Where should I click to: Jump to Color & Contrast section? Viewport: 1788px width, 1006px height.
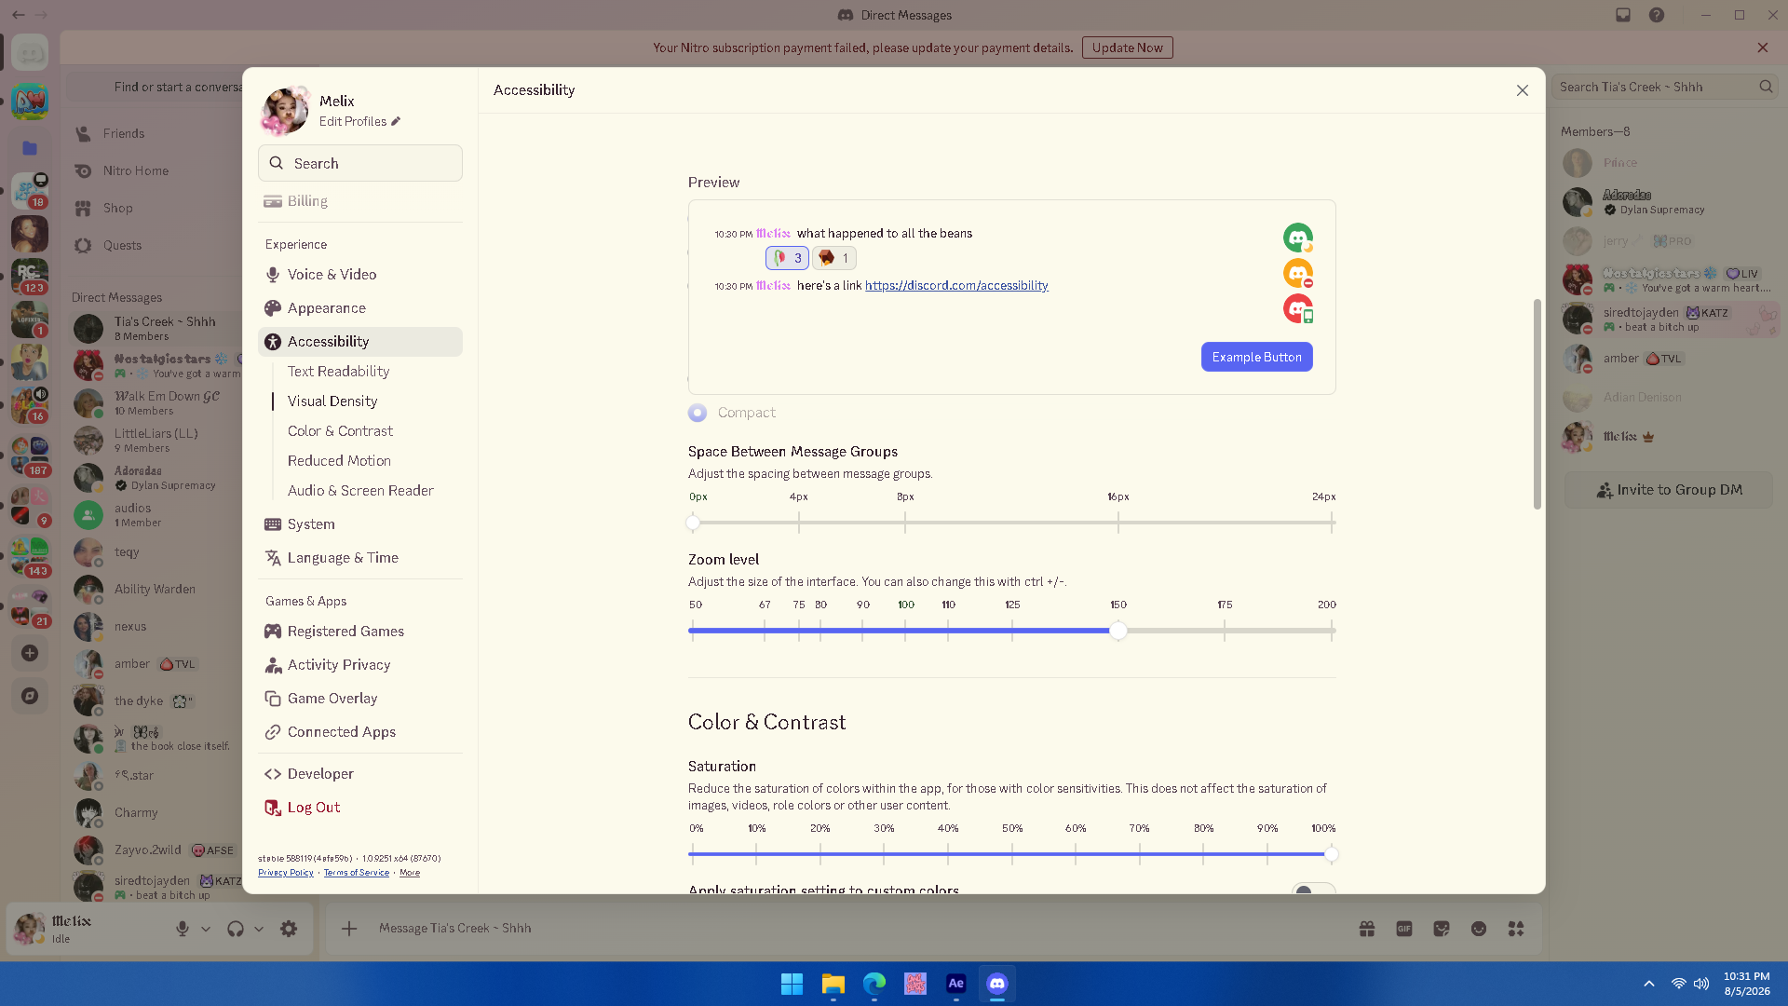340,431
